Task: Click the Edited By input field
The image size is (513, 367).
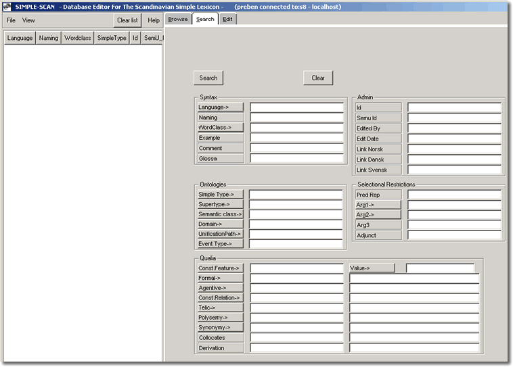Action: coord(454,128)
